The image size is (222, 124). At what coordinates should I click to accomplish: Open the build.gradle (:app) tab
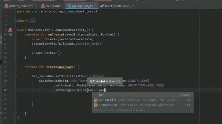click(117, 6)
